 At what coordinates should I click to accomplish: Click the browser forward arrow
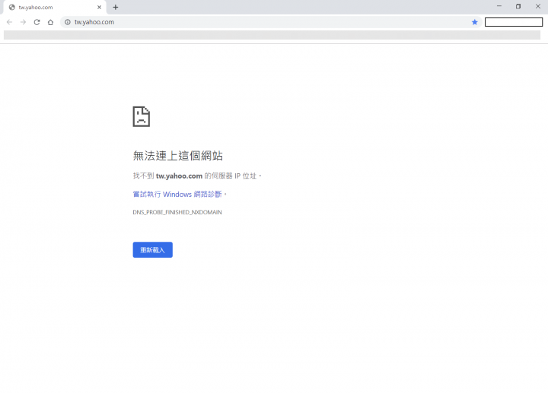(23, 22)
